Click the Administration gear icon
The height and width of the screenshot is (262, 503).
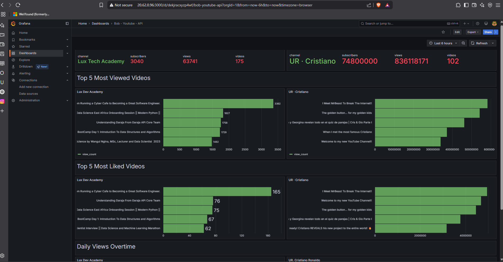(13, 100)
